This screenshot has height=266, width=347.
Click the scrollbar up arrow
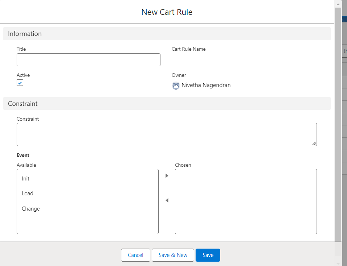(x=338, y=3)
